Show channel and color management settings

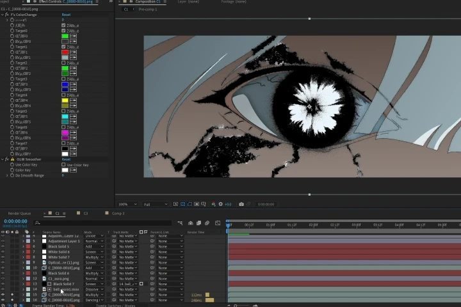point(213,204)
